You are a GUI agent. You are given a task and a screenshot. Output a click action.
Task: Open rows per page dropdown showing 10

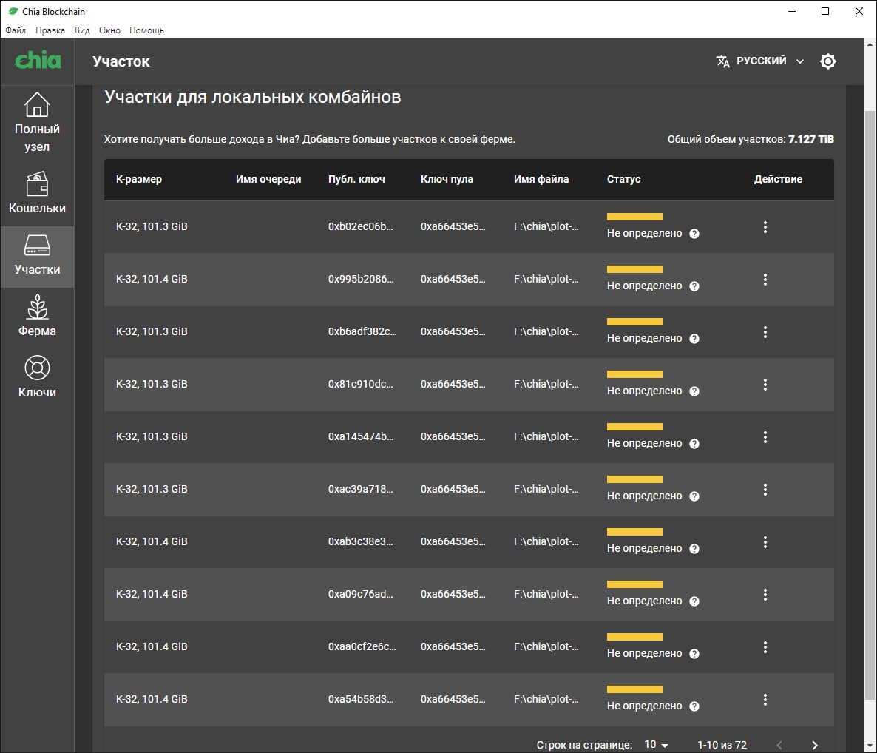(x=656, y=745)
